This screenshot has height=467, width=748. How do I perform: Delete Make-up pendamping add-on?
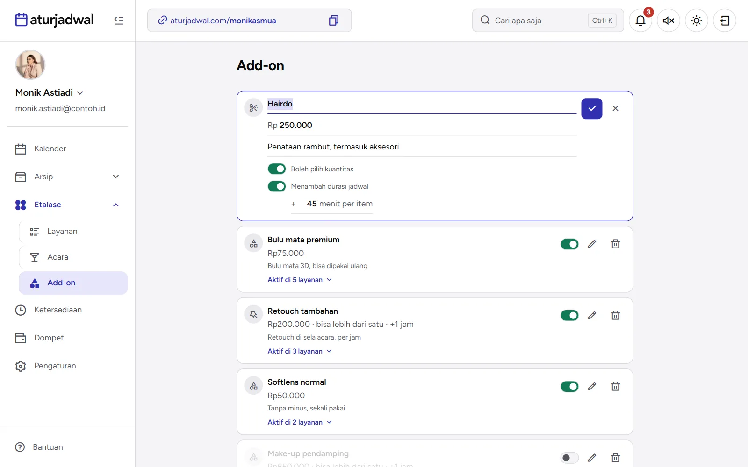(615, 458)
